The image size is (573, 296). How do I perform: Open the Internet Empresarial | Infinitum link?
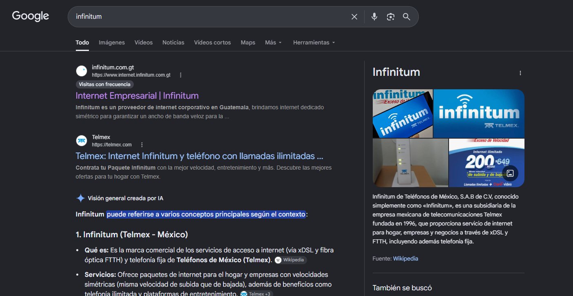pos(137,96)
